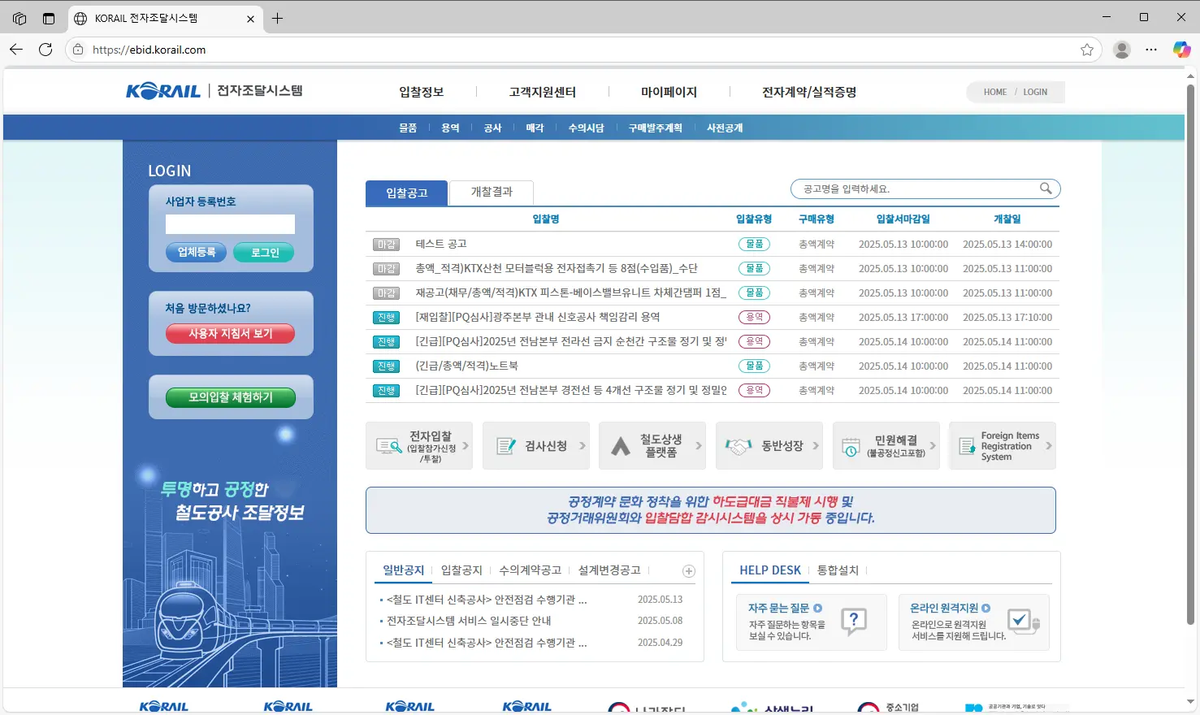Select 매각 in the blue submenu bar
The width and height of the screenshot is (1200, 715).
point(535,128)
